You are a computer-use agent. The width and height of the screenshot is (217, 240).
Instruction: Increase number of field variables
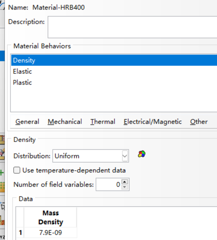pos(125,182)
